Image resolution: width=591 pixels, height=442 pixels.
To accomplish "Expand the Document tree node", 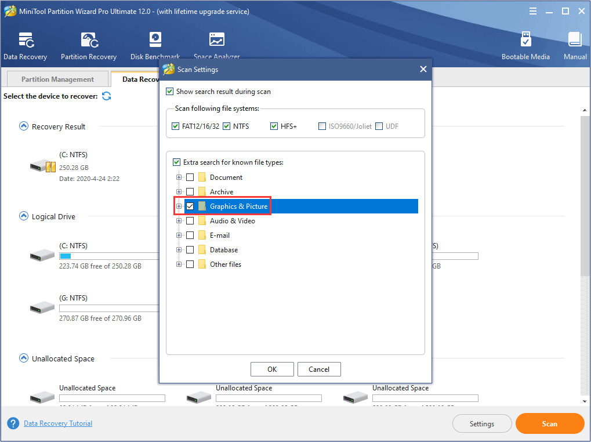I will [179, 177].
